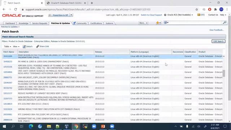Click the Oracle ACS status icon
Viewport: 231px width, 130px height.
(165, 15)
